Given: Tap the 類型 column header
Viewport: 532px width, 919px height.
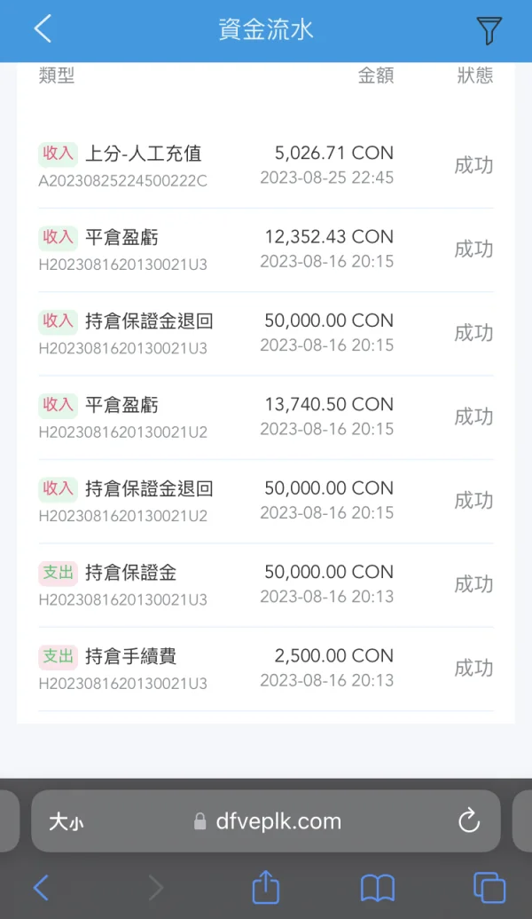Looking at the screenshot, I should click(x=57, y=76).
